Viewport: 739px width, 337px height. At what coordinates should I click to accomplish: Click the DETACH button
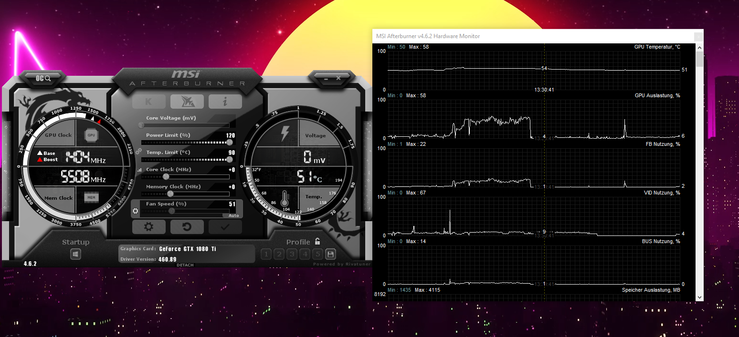coord(186,265)
